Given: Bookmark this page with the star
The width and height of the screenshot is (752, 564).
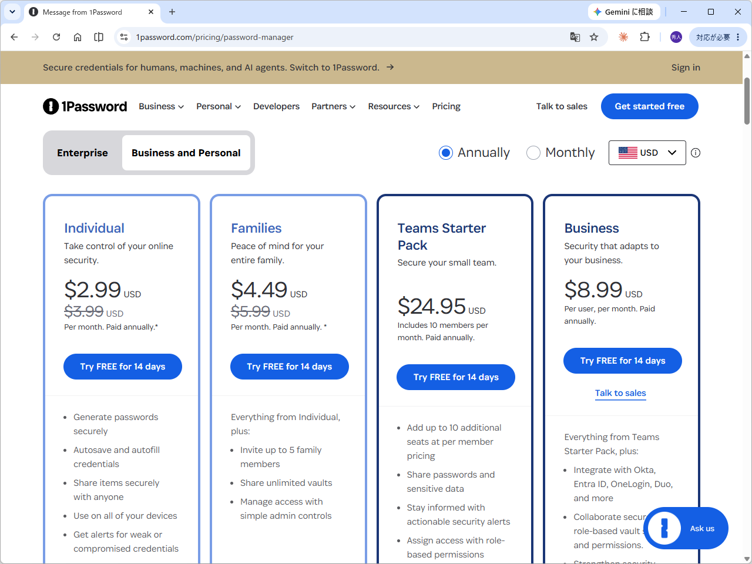Looking at the screenshot, I should click(594, 37).
